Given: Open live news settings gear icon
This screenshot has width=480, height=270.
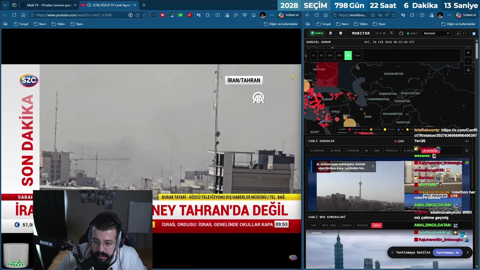Looking at the screenshot, I should click(466, 151).
